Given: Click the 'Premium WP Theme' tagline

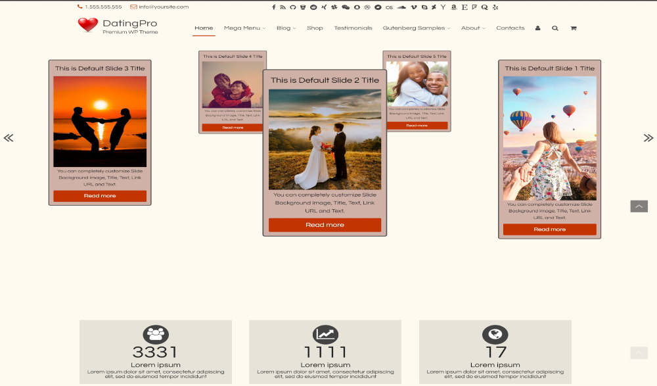Looking at the screenshot, I should coord(130,32).
